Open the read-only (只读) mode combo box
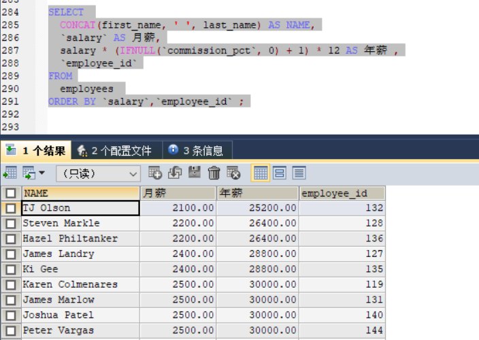Viewport: 479px width, 340px height. (98, 173)
